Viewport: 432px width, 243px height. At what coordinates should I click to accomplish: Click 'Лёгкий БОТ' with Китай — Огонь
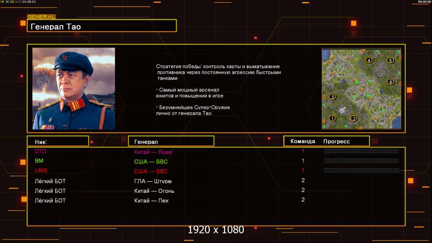click(50, 191)
